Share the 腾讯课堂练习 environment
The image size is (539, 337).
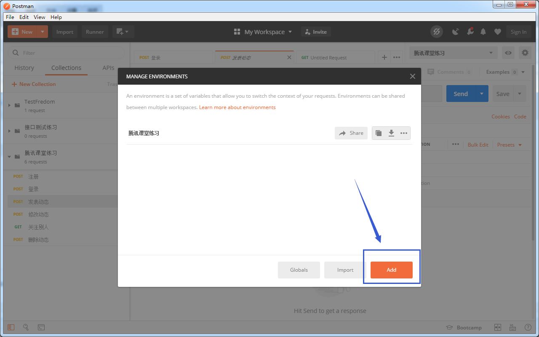351,133
